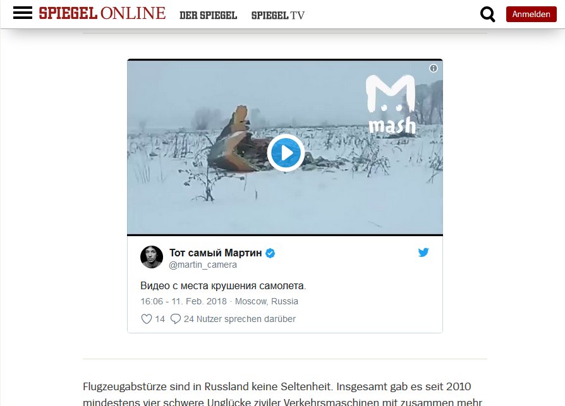Open the @martin_camera handle link

tap(203, 265)
